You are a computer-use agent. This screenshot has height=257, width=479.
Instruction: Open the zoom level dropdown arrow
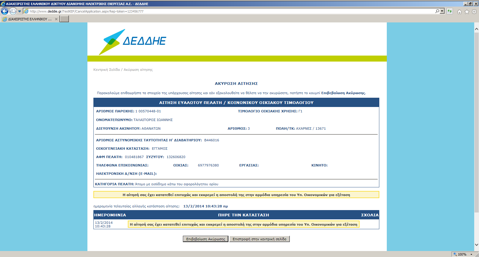coord(471,254)
